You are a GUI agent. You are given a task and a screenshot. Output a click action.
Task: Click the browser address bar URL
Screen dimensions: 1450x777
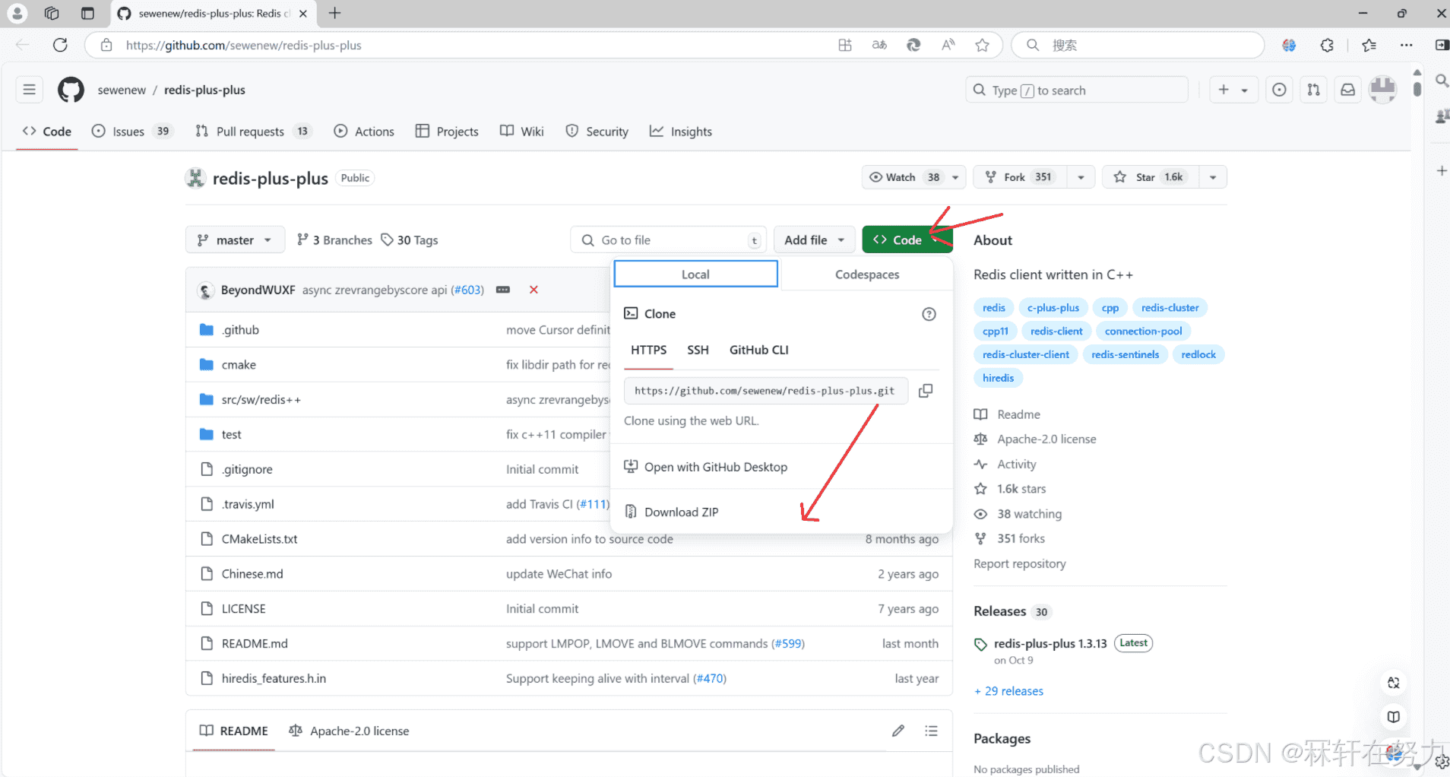(243, 45)
